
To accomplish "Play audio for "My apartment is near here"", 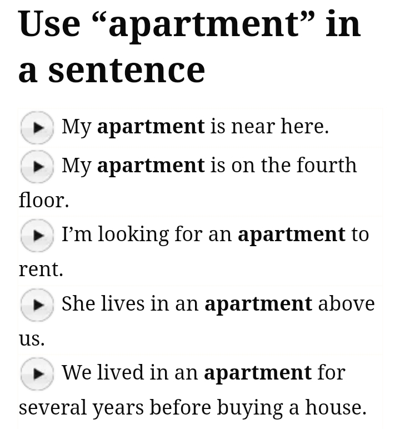I will pos(37,128).
